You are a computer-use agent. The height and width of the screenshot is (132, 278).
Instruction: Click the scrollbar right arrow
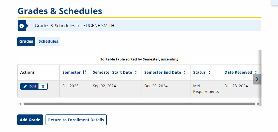pyautogui.click(x=258, y=104)
